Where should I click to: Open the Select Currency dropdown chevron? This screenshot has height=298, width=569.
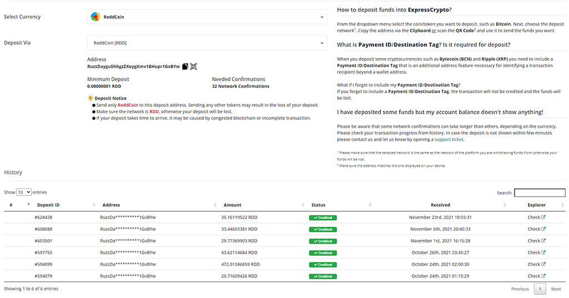tap(322, 17)
